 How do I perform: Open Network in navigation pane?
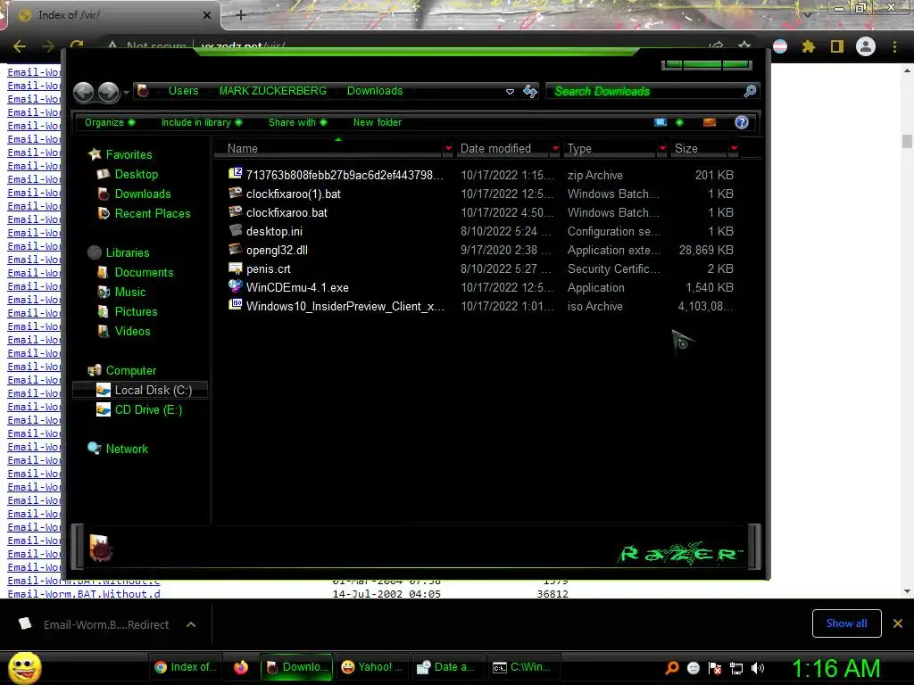tap(127, 450)
